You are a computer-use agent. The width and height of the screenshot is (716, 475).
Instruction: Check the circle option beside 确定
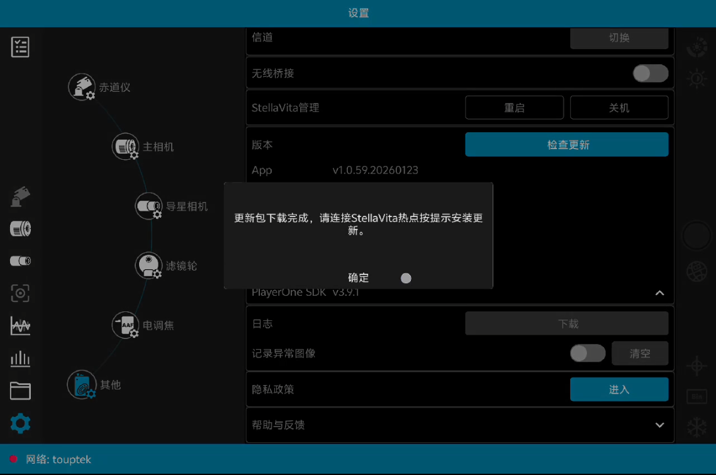pos(406,277)
